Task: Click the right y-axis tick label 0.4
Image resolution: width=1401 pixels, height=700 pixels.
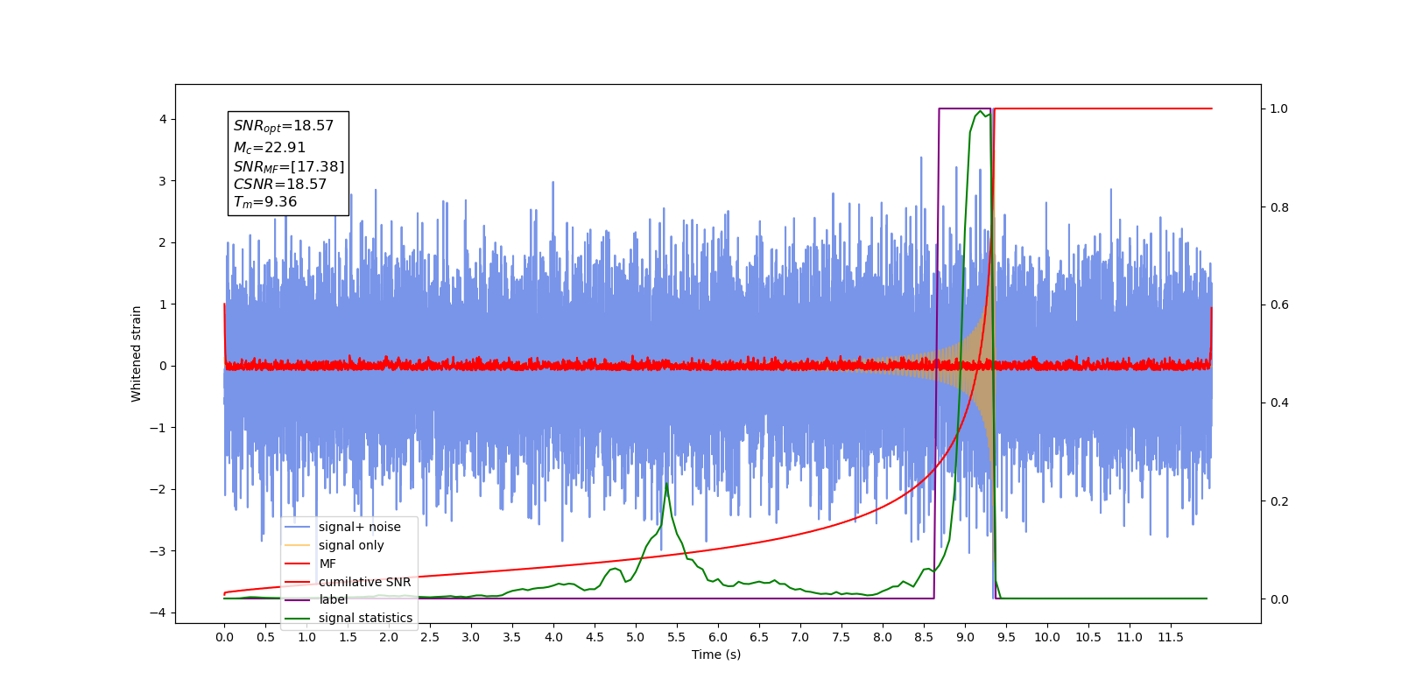Action: click(x=1279, y=402)
